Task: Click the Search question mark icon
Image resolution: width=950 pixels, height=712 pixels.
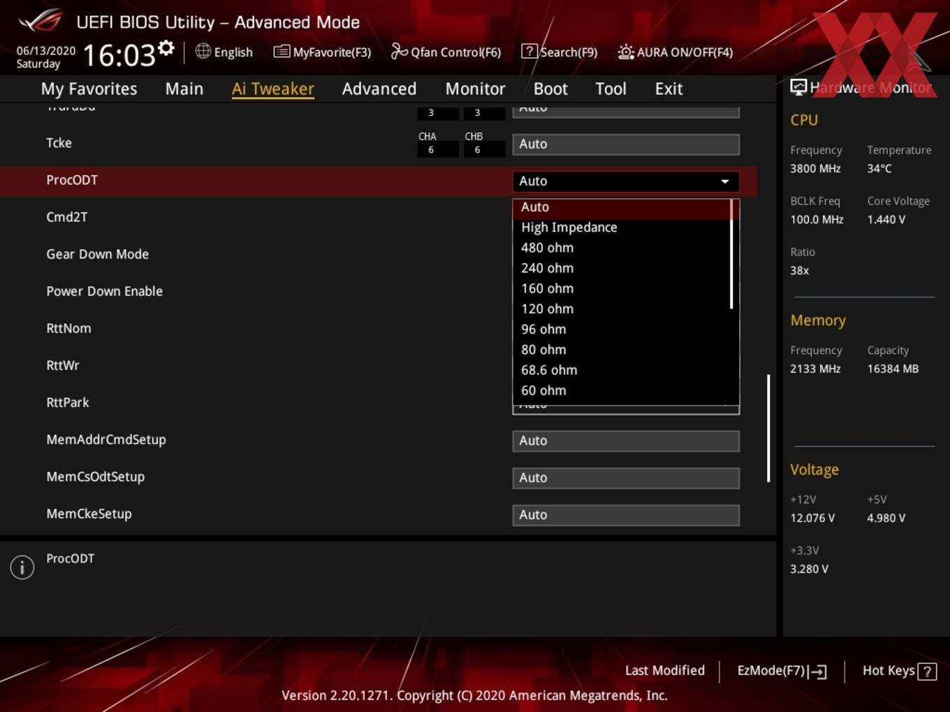Action: 529,52
